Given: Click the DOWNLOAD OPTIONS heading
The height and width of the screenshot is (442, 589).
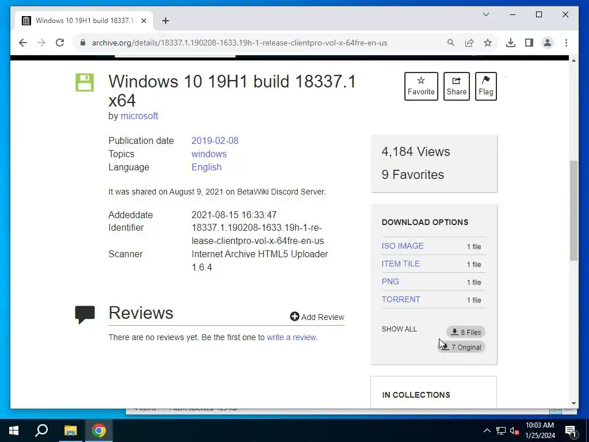Looking at the screenshot, I should 425,222.
